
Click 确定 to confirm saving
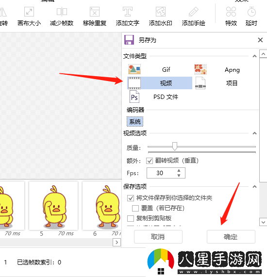pos(231,237)
